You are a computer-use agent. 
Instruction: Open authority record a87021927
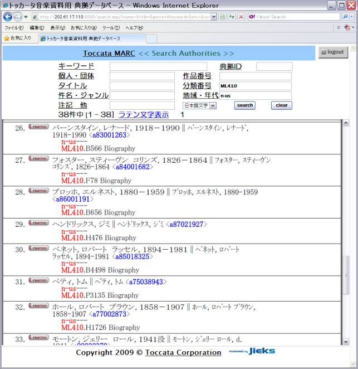tap(187, 224)
